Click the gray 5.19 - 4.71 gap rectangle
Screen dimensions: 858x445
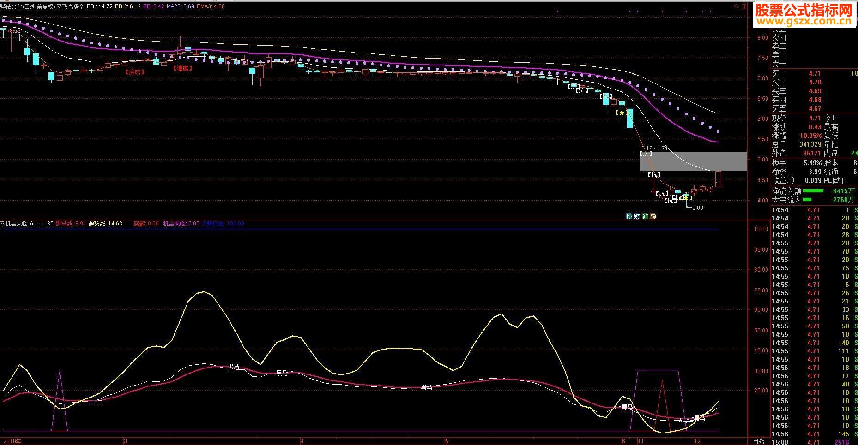pyautogui.click(x=693, y=162)
